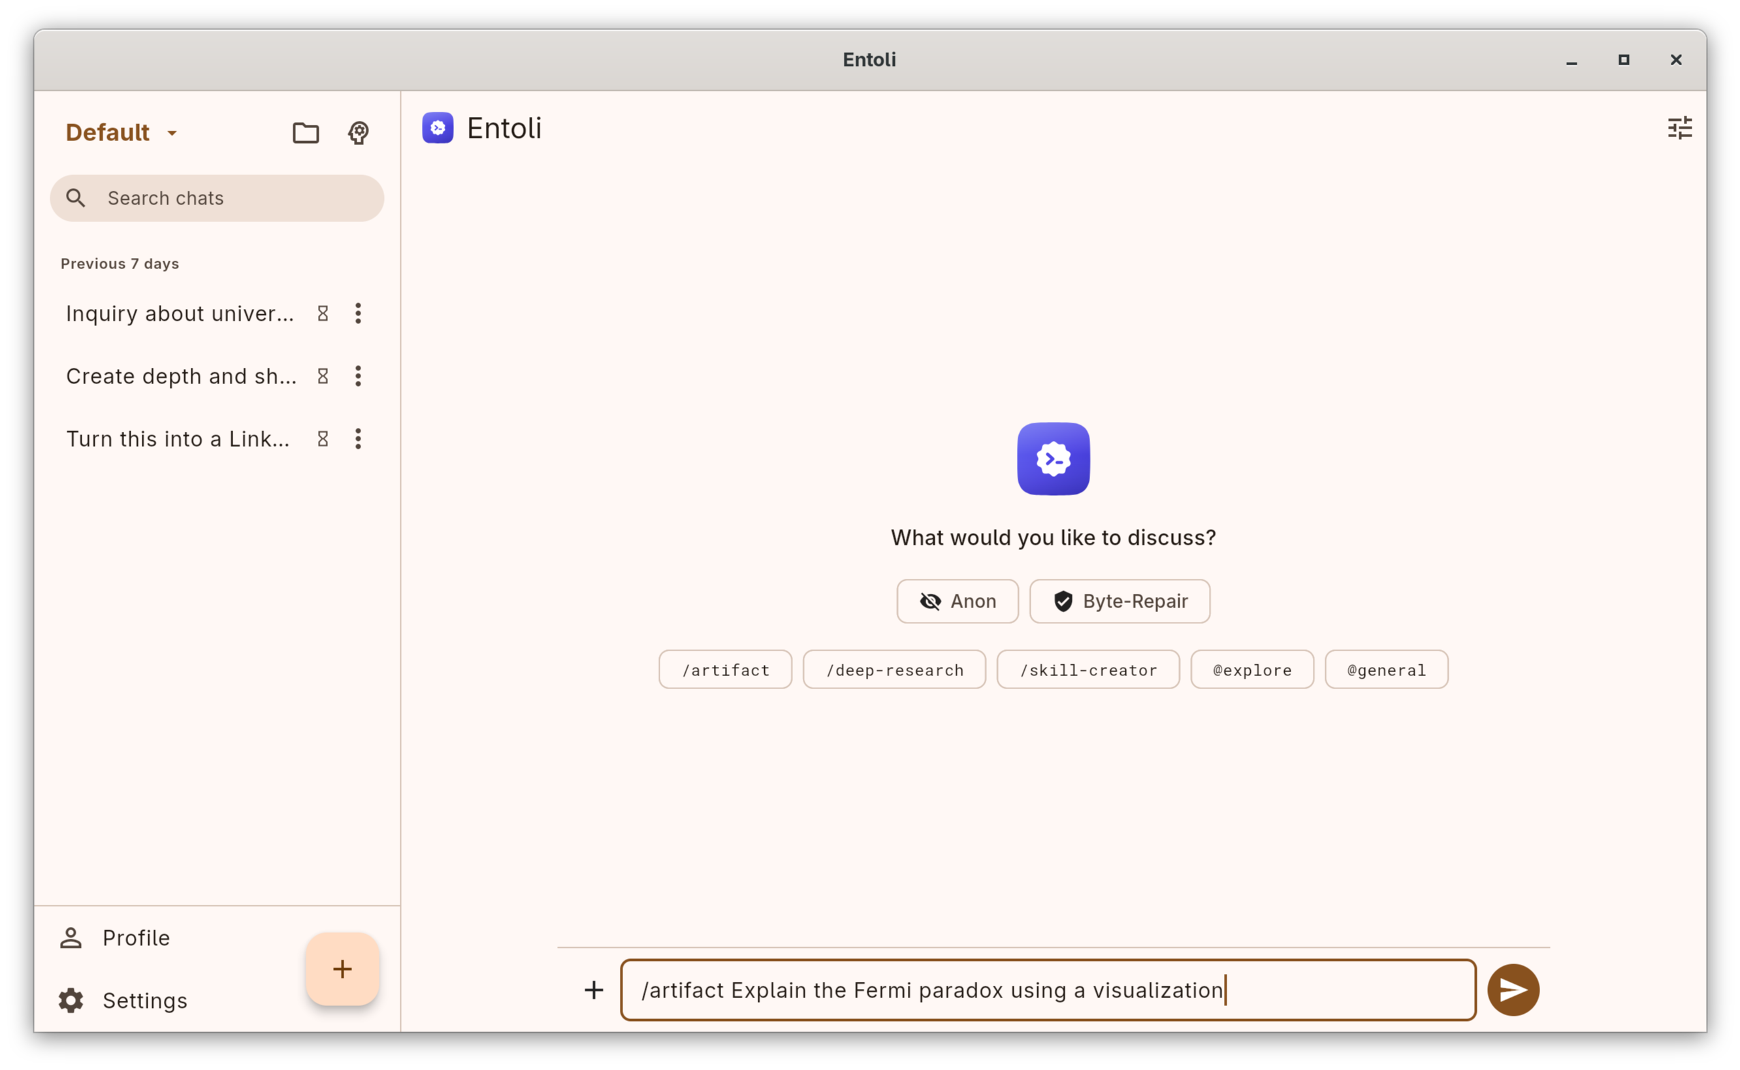Open the folder icon in sidebar header

[x=306, y=133]
